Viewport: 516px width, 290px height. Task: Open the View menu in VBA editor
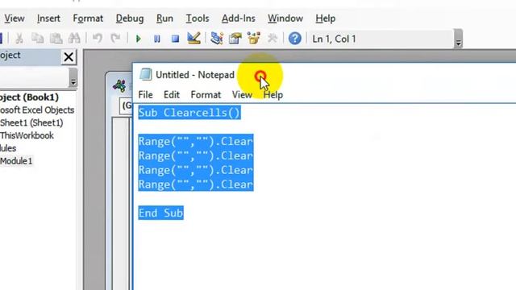(x=15, y=19)
